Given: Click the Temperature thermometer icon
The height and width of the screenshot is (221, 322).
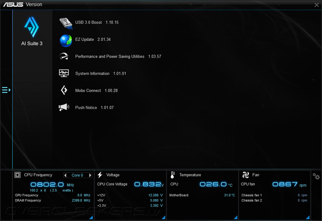Looking at the screenshot, I should [x=173, y=175].
